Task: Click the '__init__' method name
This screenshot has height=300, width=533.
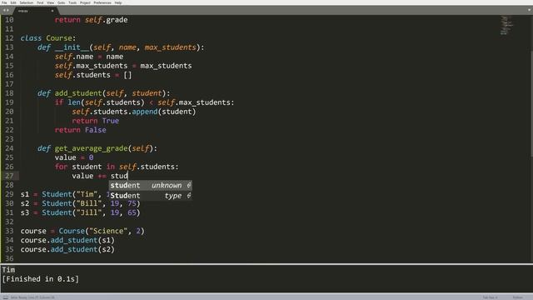Action: [x=72, y=47]
